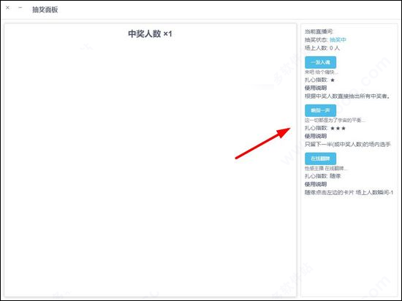Click the 中奖人数 ×1 heading

[x=150, y=34]
